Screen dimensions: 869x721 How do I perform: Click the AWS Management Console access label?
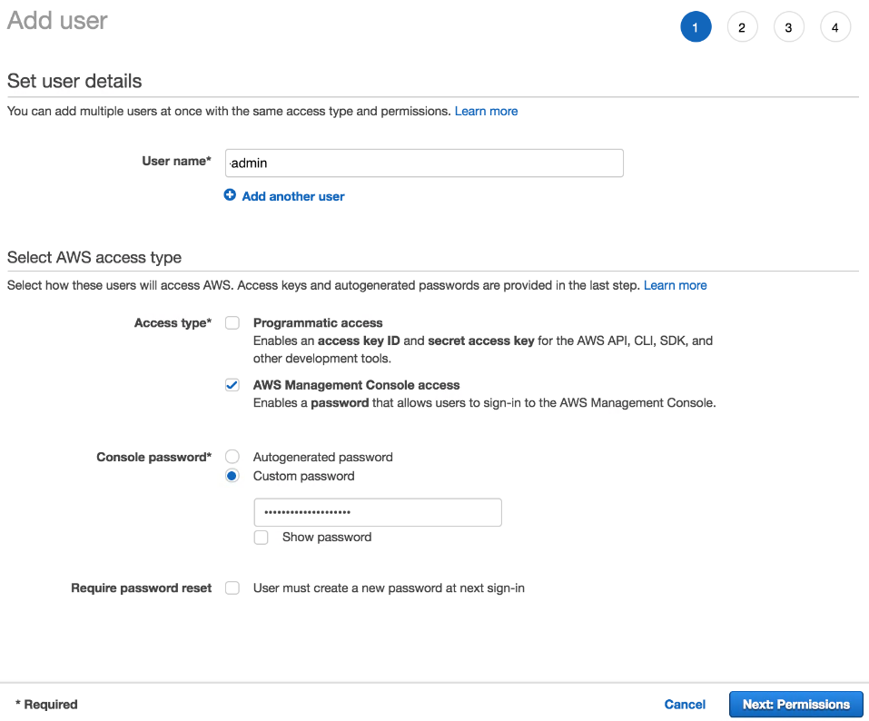[x=356, y=385]
